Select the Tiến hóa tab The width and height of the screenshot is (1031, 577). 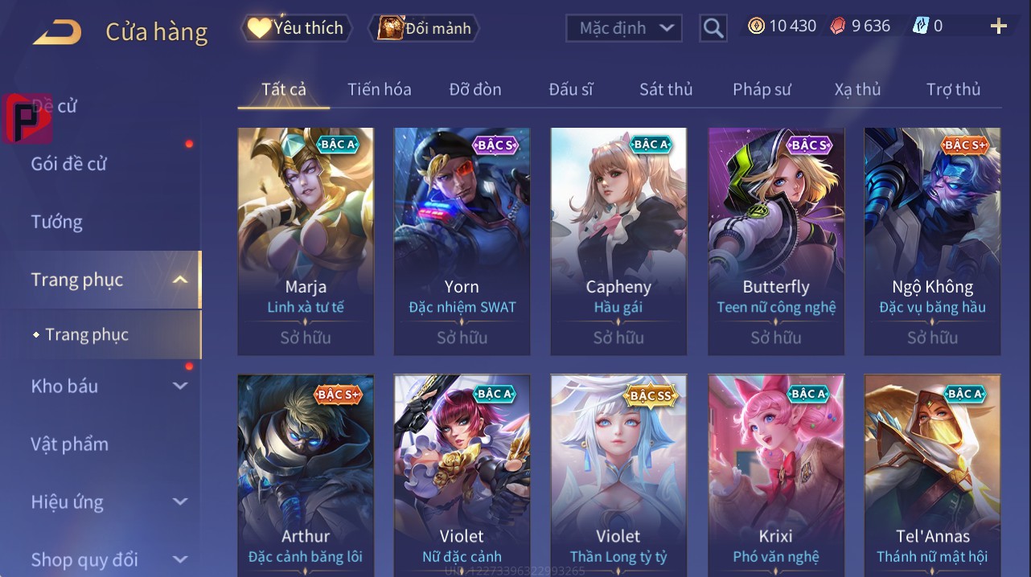pos(380,89)
